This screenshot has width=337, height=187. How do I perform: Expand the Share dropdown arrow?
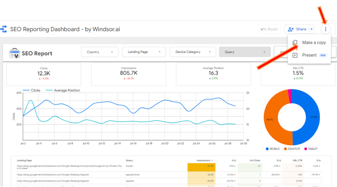(x=312, y=29)
